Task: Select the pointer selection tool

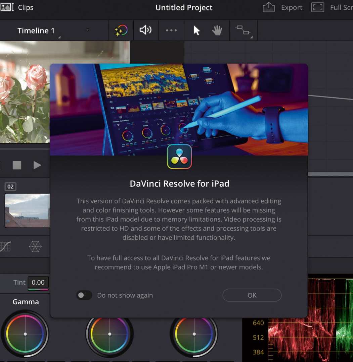Action: click(x=196, y=30)
